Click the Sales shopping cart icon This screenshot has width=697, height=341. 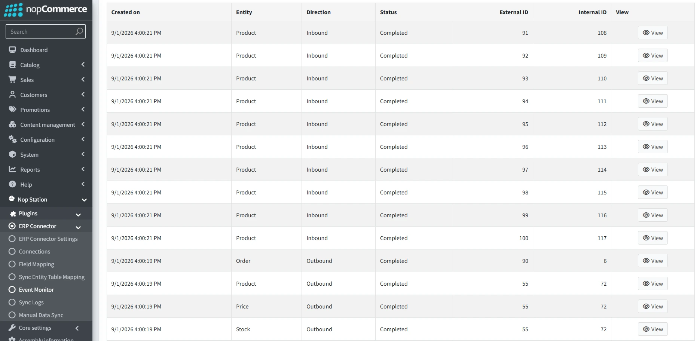[x=12, y=79]
